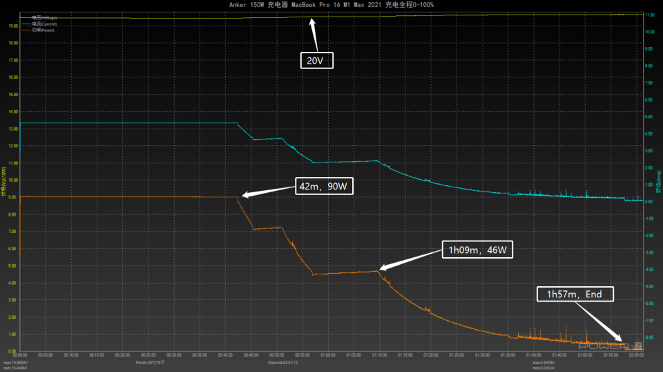Click the 00:30:00 time axis label
Image resolution: width=663 pixels, height=372 pixels.
[174, 355]
